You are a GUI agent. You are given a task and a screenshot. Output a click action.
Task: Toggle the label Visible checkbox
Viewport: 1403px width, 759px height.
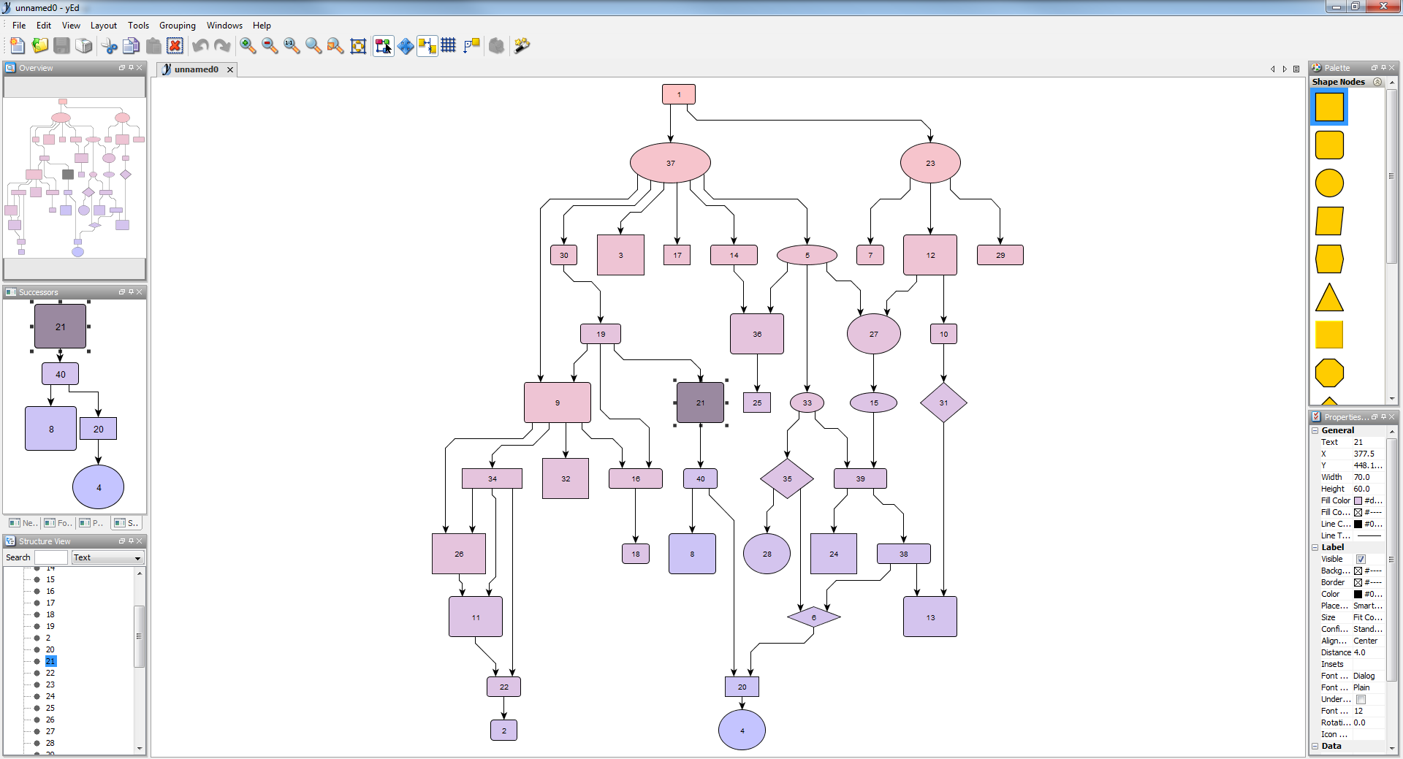[1361, 559]
